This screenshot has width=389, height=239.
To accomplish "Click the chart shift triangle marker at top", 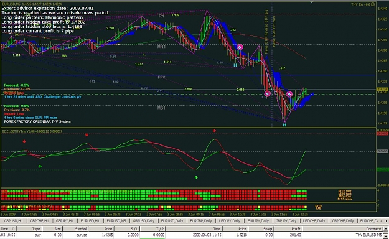I will click(x=312, y=2).
